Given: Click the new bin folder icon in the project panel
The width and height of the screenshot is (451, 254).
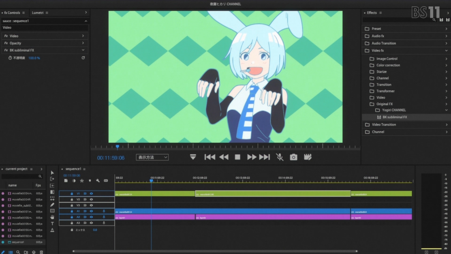Looking at the screenshot, I should click(26, 252).
